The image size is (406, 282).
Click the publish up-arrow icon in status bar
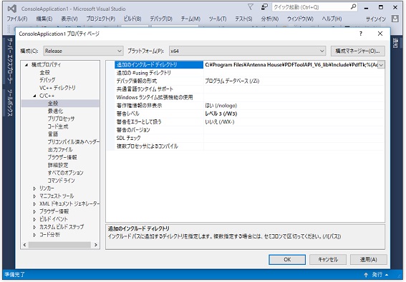pos(366,275)
